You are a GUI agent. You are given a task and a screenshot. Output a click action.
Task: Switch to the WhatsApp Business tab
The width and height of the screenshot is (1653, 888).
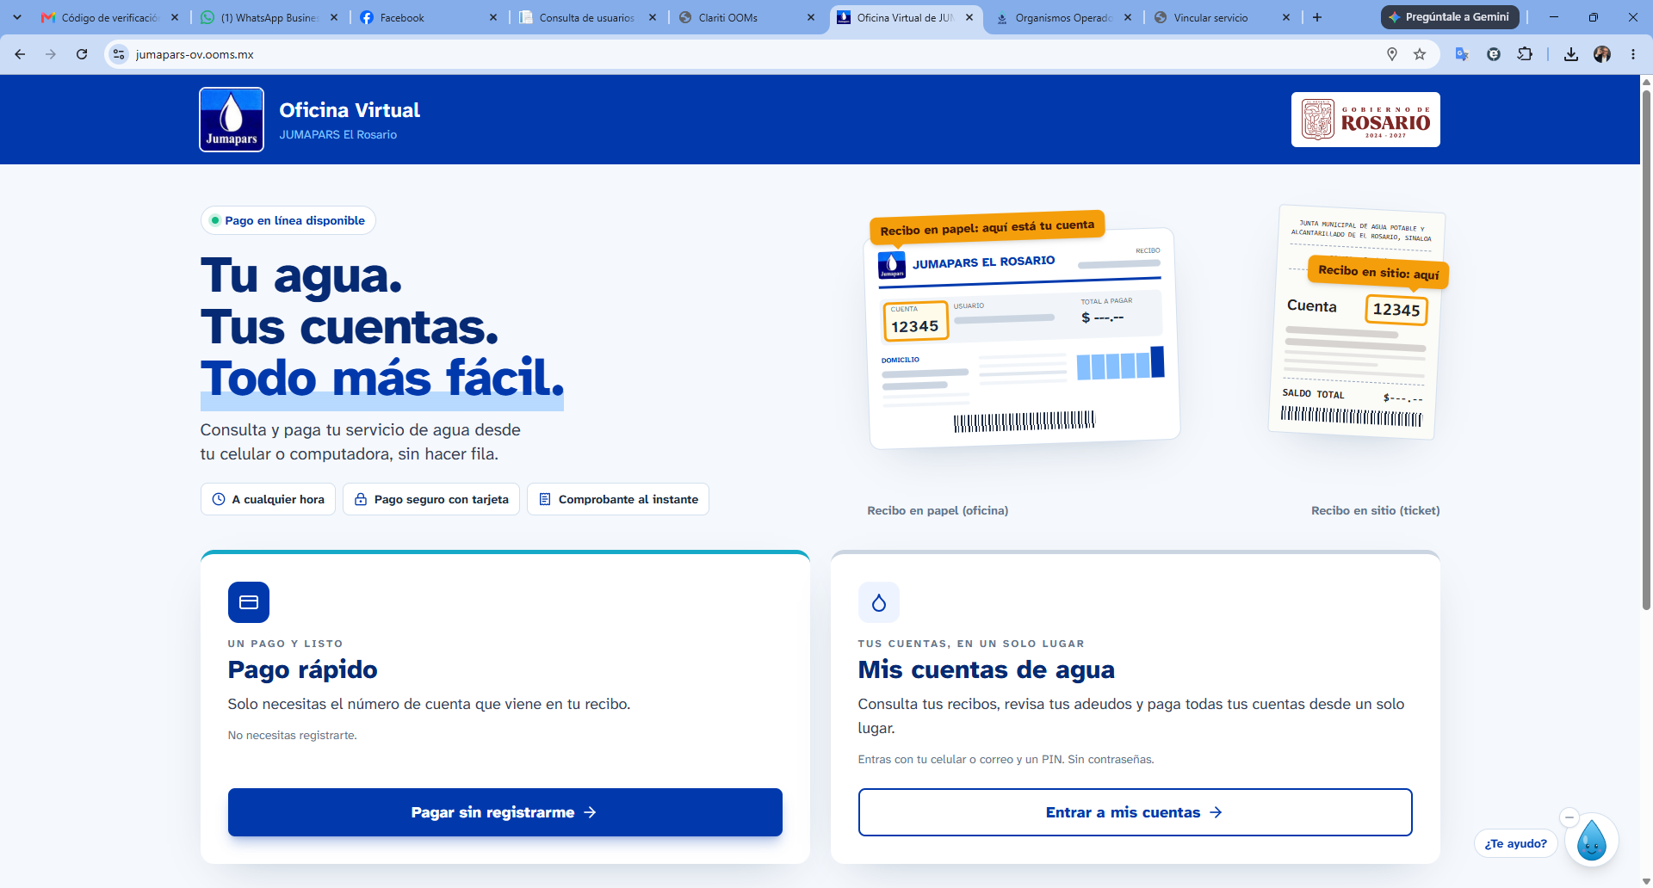click(x=269, y=17)
